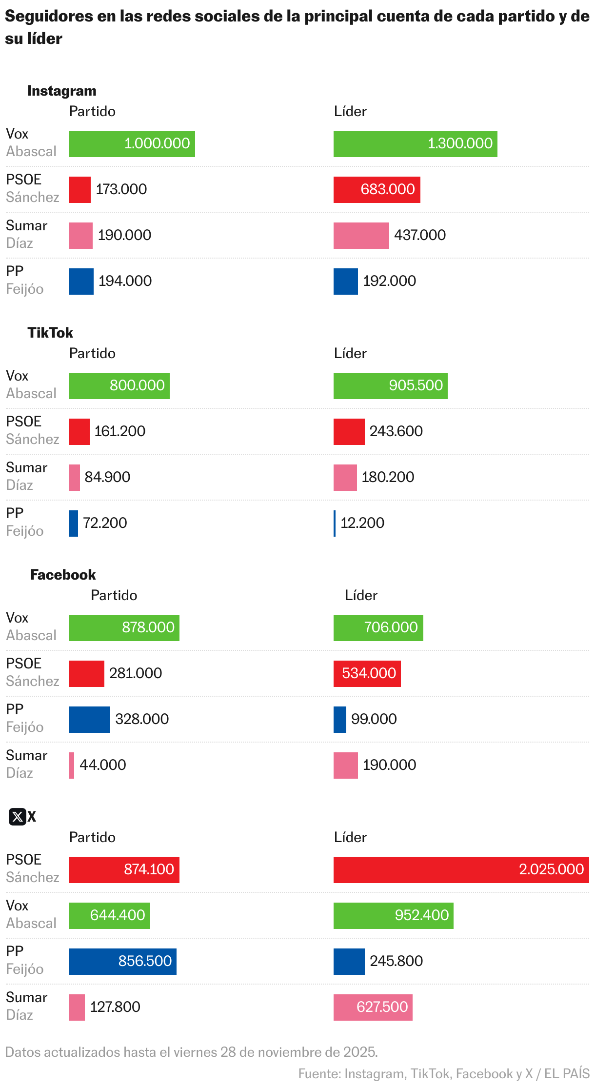Click the X logo icon
Screen dimensions: 595x1088
18,816
